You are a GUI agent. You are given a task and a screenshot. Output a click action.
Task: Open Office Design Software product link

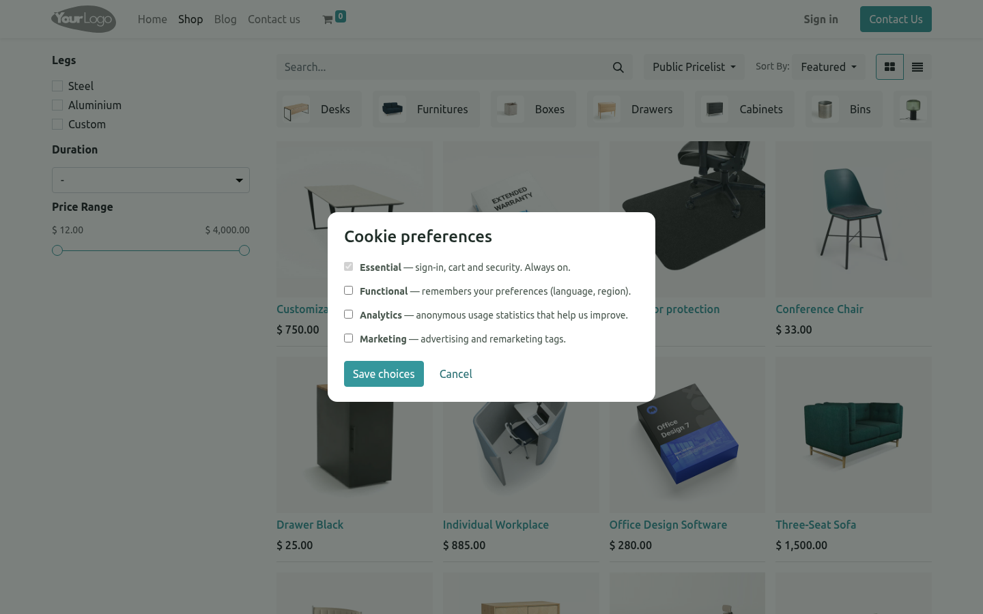668,525
